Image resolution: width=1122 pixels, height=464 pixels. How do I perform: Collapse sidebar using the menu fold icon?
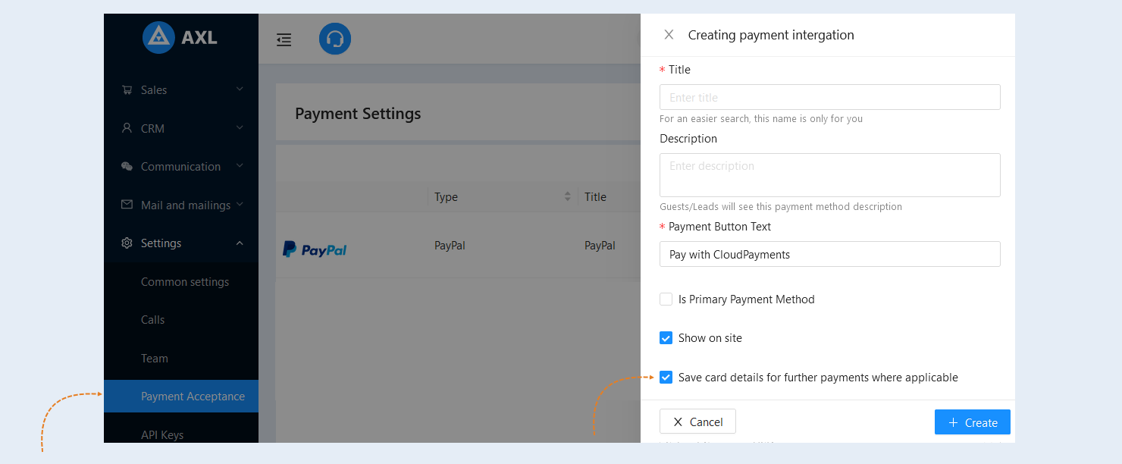pyautogui.click(x=284, y=39)
